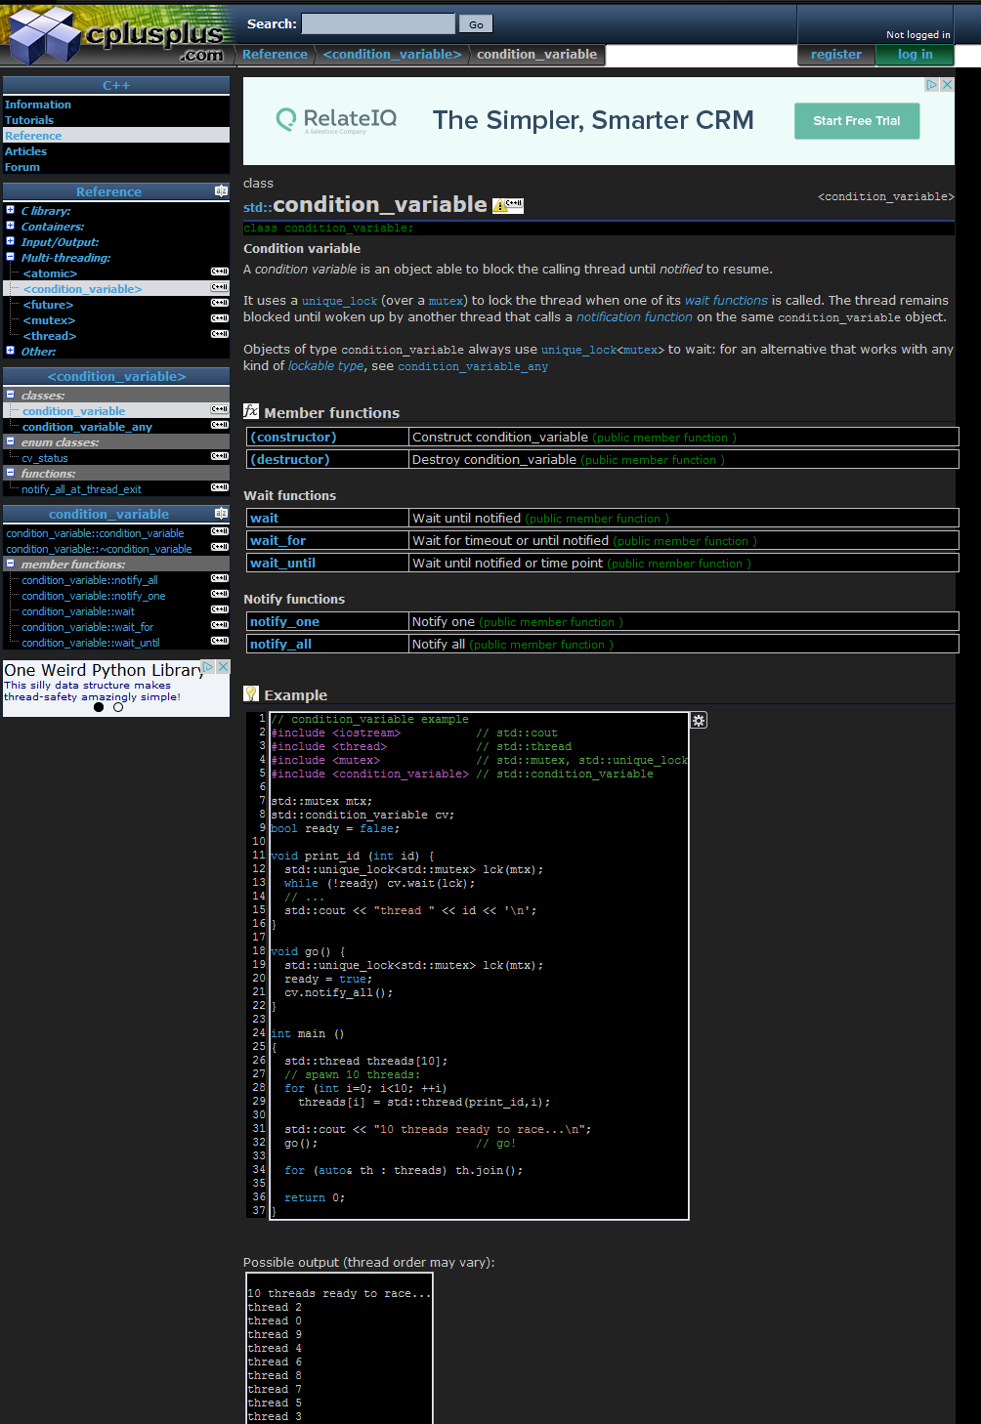This screenshot has height=1424, width=981.
Task: Expand the C library tree node
Action: (11, 210)
